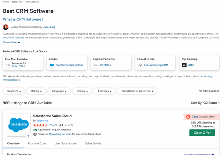Open the Seller Details tab

click(x=93, y=144)
